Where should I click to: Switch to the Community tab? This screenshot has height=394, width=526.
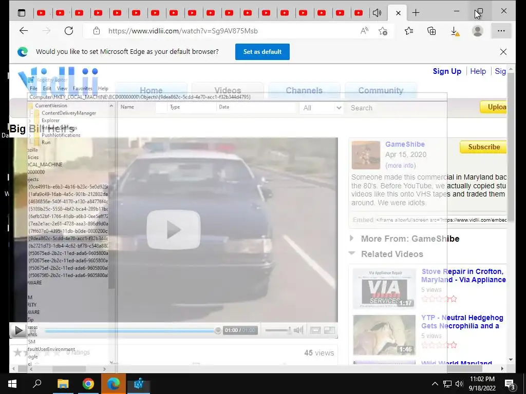[x=381, y=90]
